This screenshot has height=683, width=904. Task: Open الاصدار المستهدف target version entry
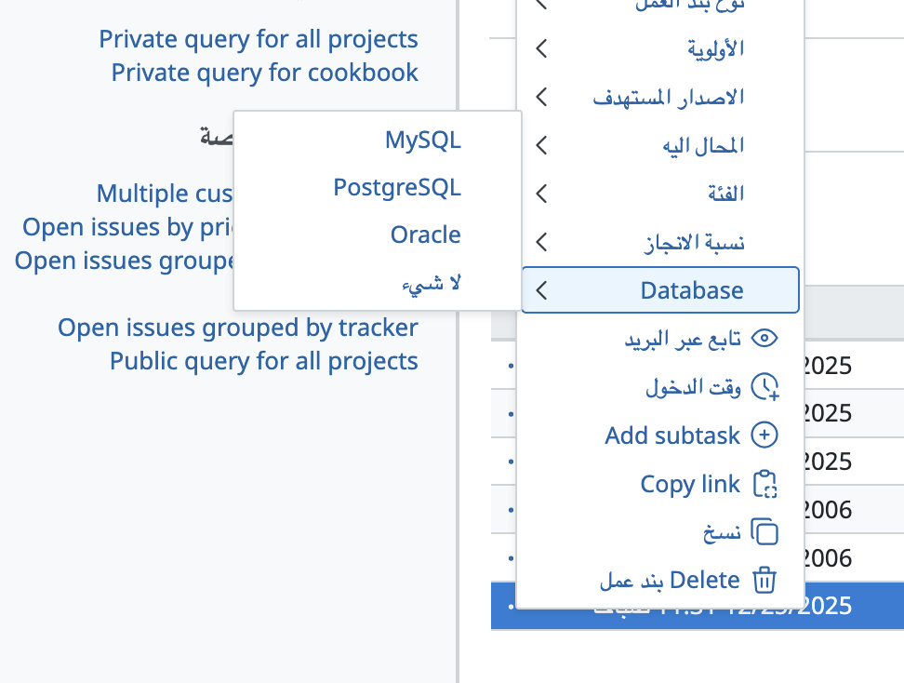(668, 97)
